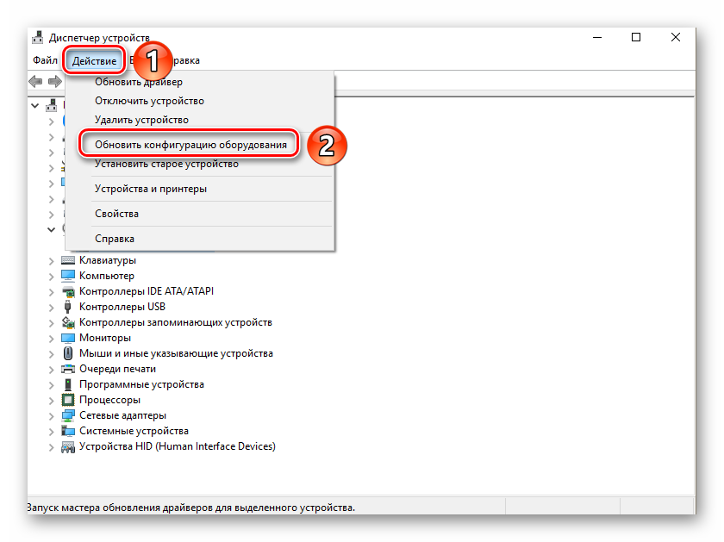Choose Обновить конфигурацию оборудования from the menu
Image resolution: width=724 pixels, height=542 pixels.
pos(190,145)
